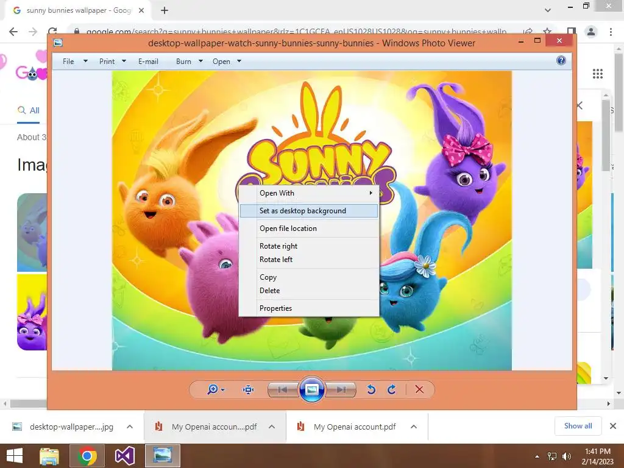The width and height of the screenshot is (624, 468).
Task: Choose Set as desktop background
Action: click(x=308, y=211)
